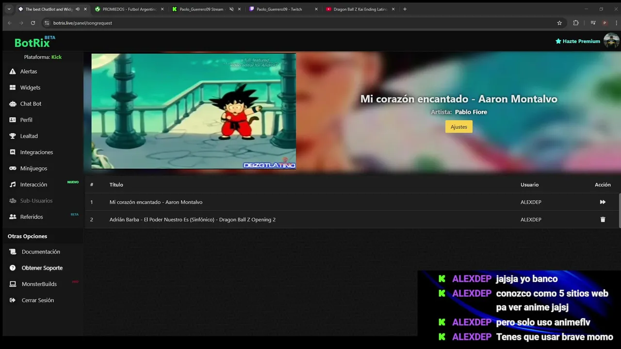This screenshot has height=349, width=621.
Task: Click the Minijuegos gamepad icon
Action: coord(13,168)
